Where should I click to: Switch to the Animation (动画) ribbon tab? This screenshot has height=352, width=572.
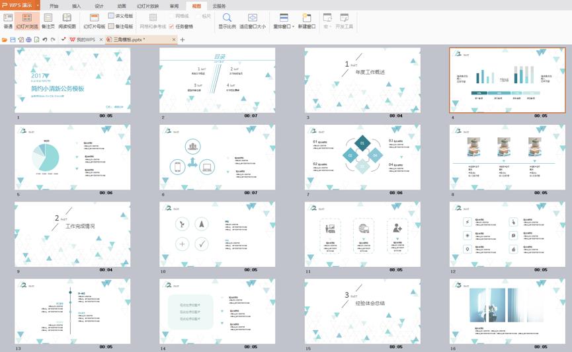pos(122,5)
